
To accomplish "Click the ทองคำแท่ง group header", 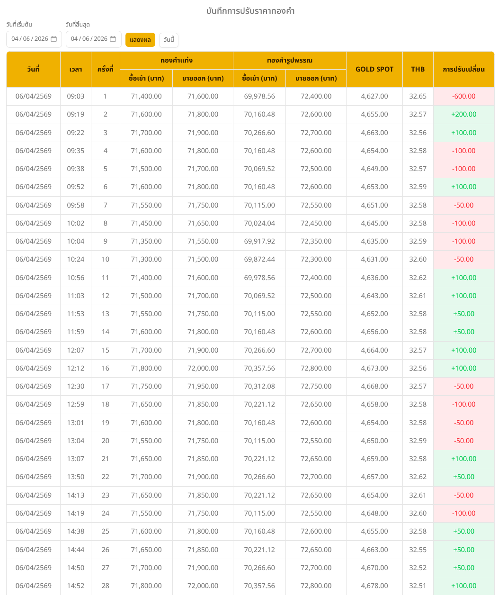I will pyautogui.click(x=176, y=60).
